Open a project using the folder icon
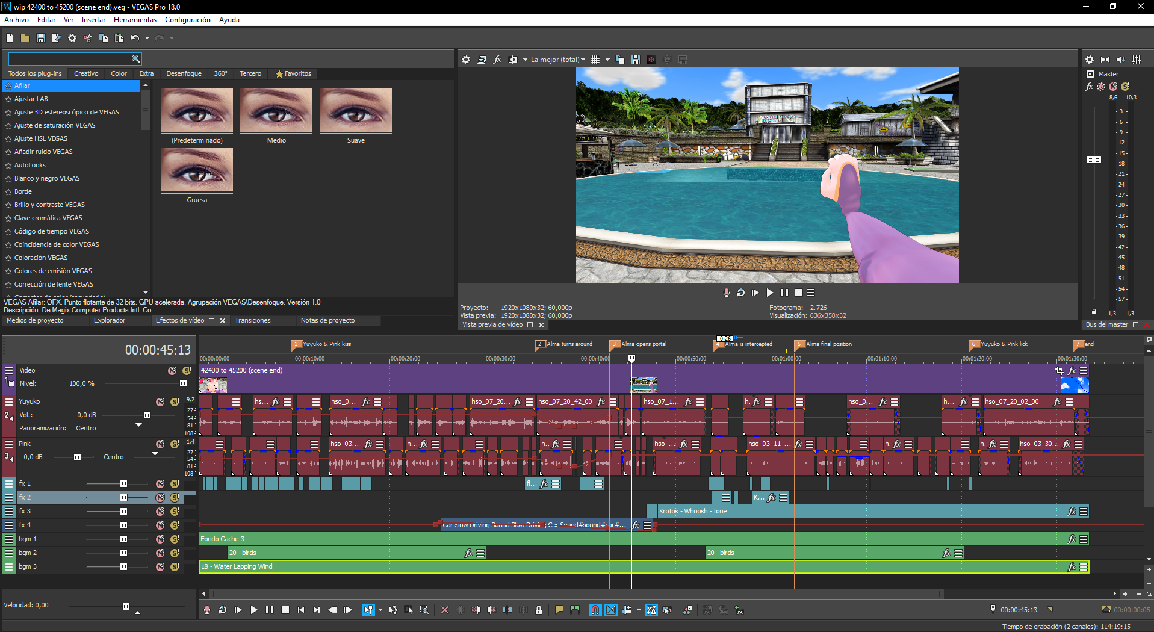 click(25, 38)
